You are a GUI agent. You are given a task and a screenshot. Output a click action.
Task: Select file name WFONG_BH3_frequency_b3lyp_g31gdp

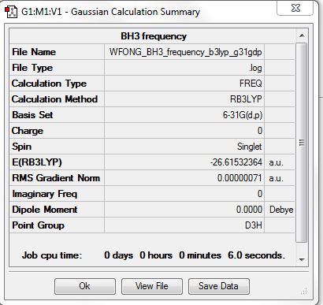click(x=185, y=52)
